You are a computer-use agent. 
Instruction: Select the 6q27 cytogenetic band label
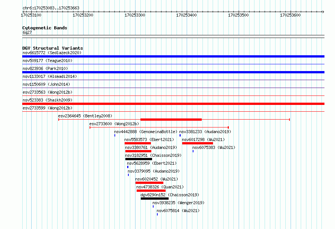27,32
